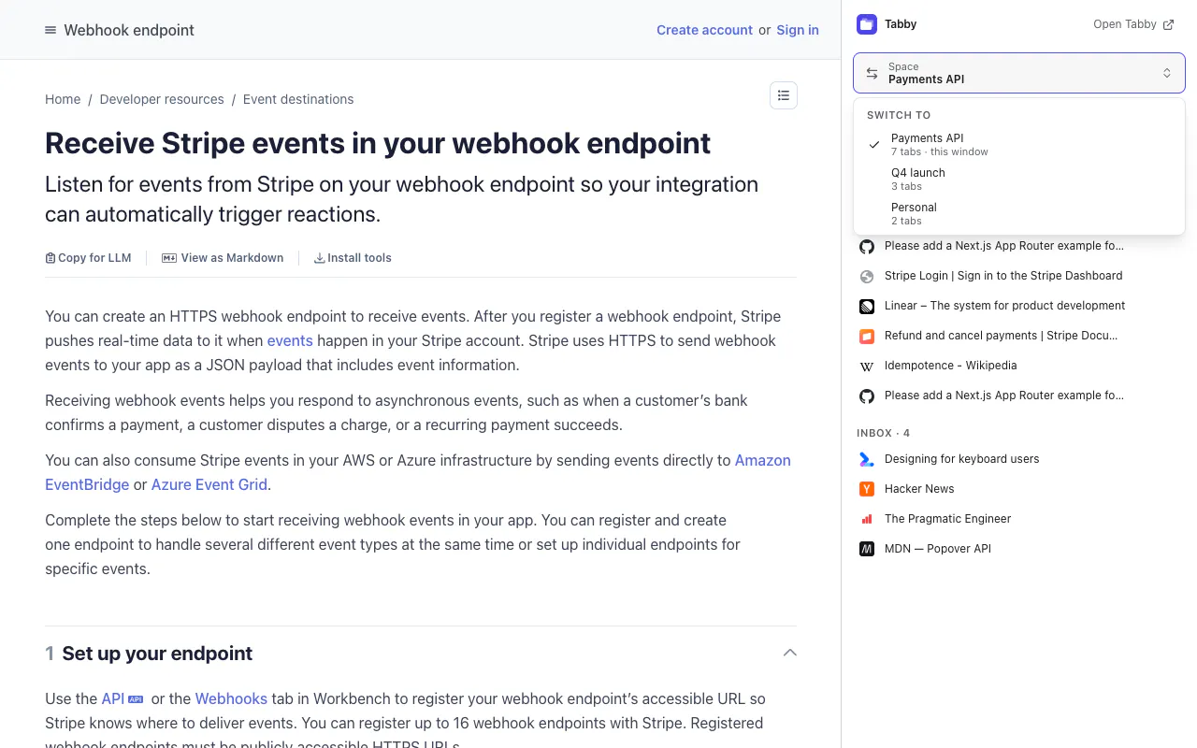Screen dimensions: 1197x748
Task: Click the Install tools download icon
Action: tap(319, 258)
